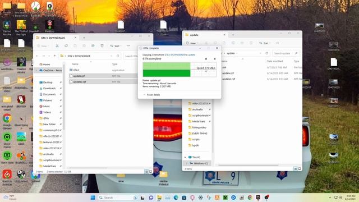
Task: Click horizontal scrollbar in update window
Action: 248,165
